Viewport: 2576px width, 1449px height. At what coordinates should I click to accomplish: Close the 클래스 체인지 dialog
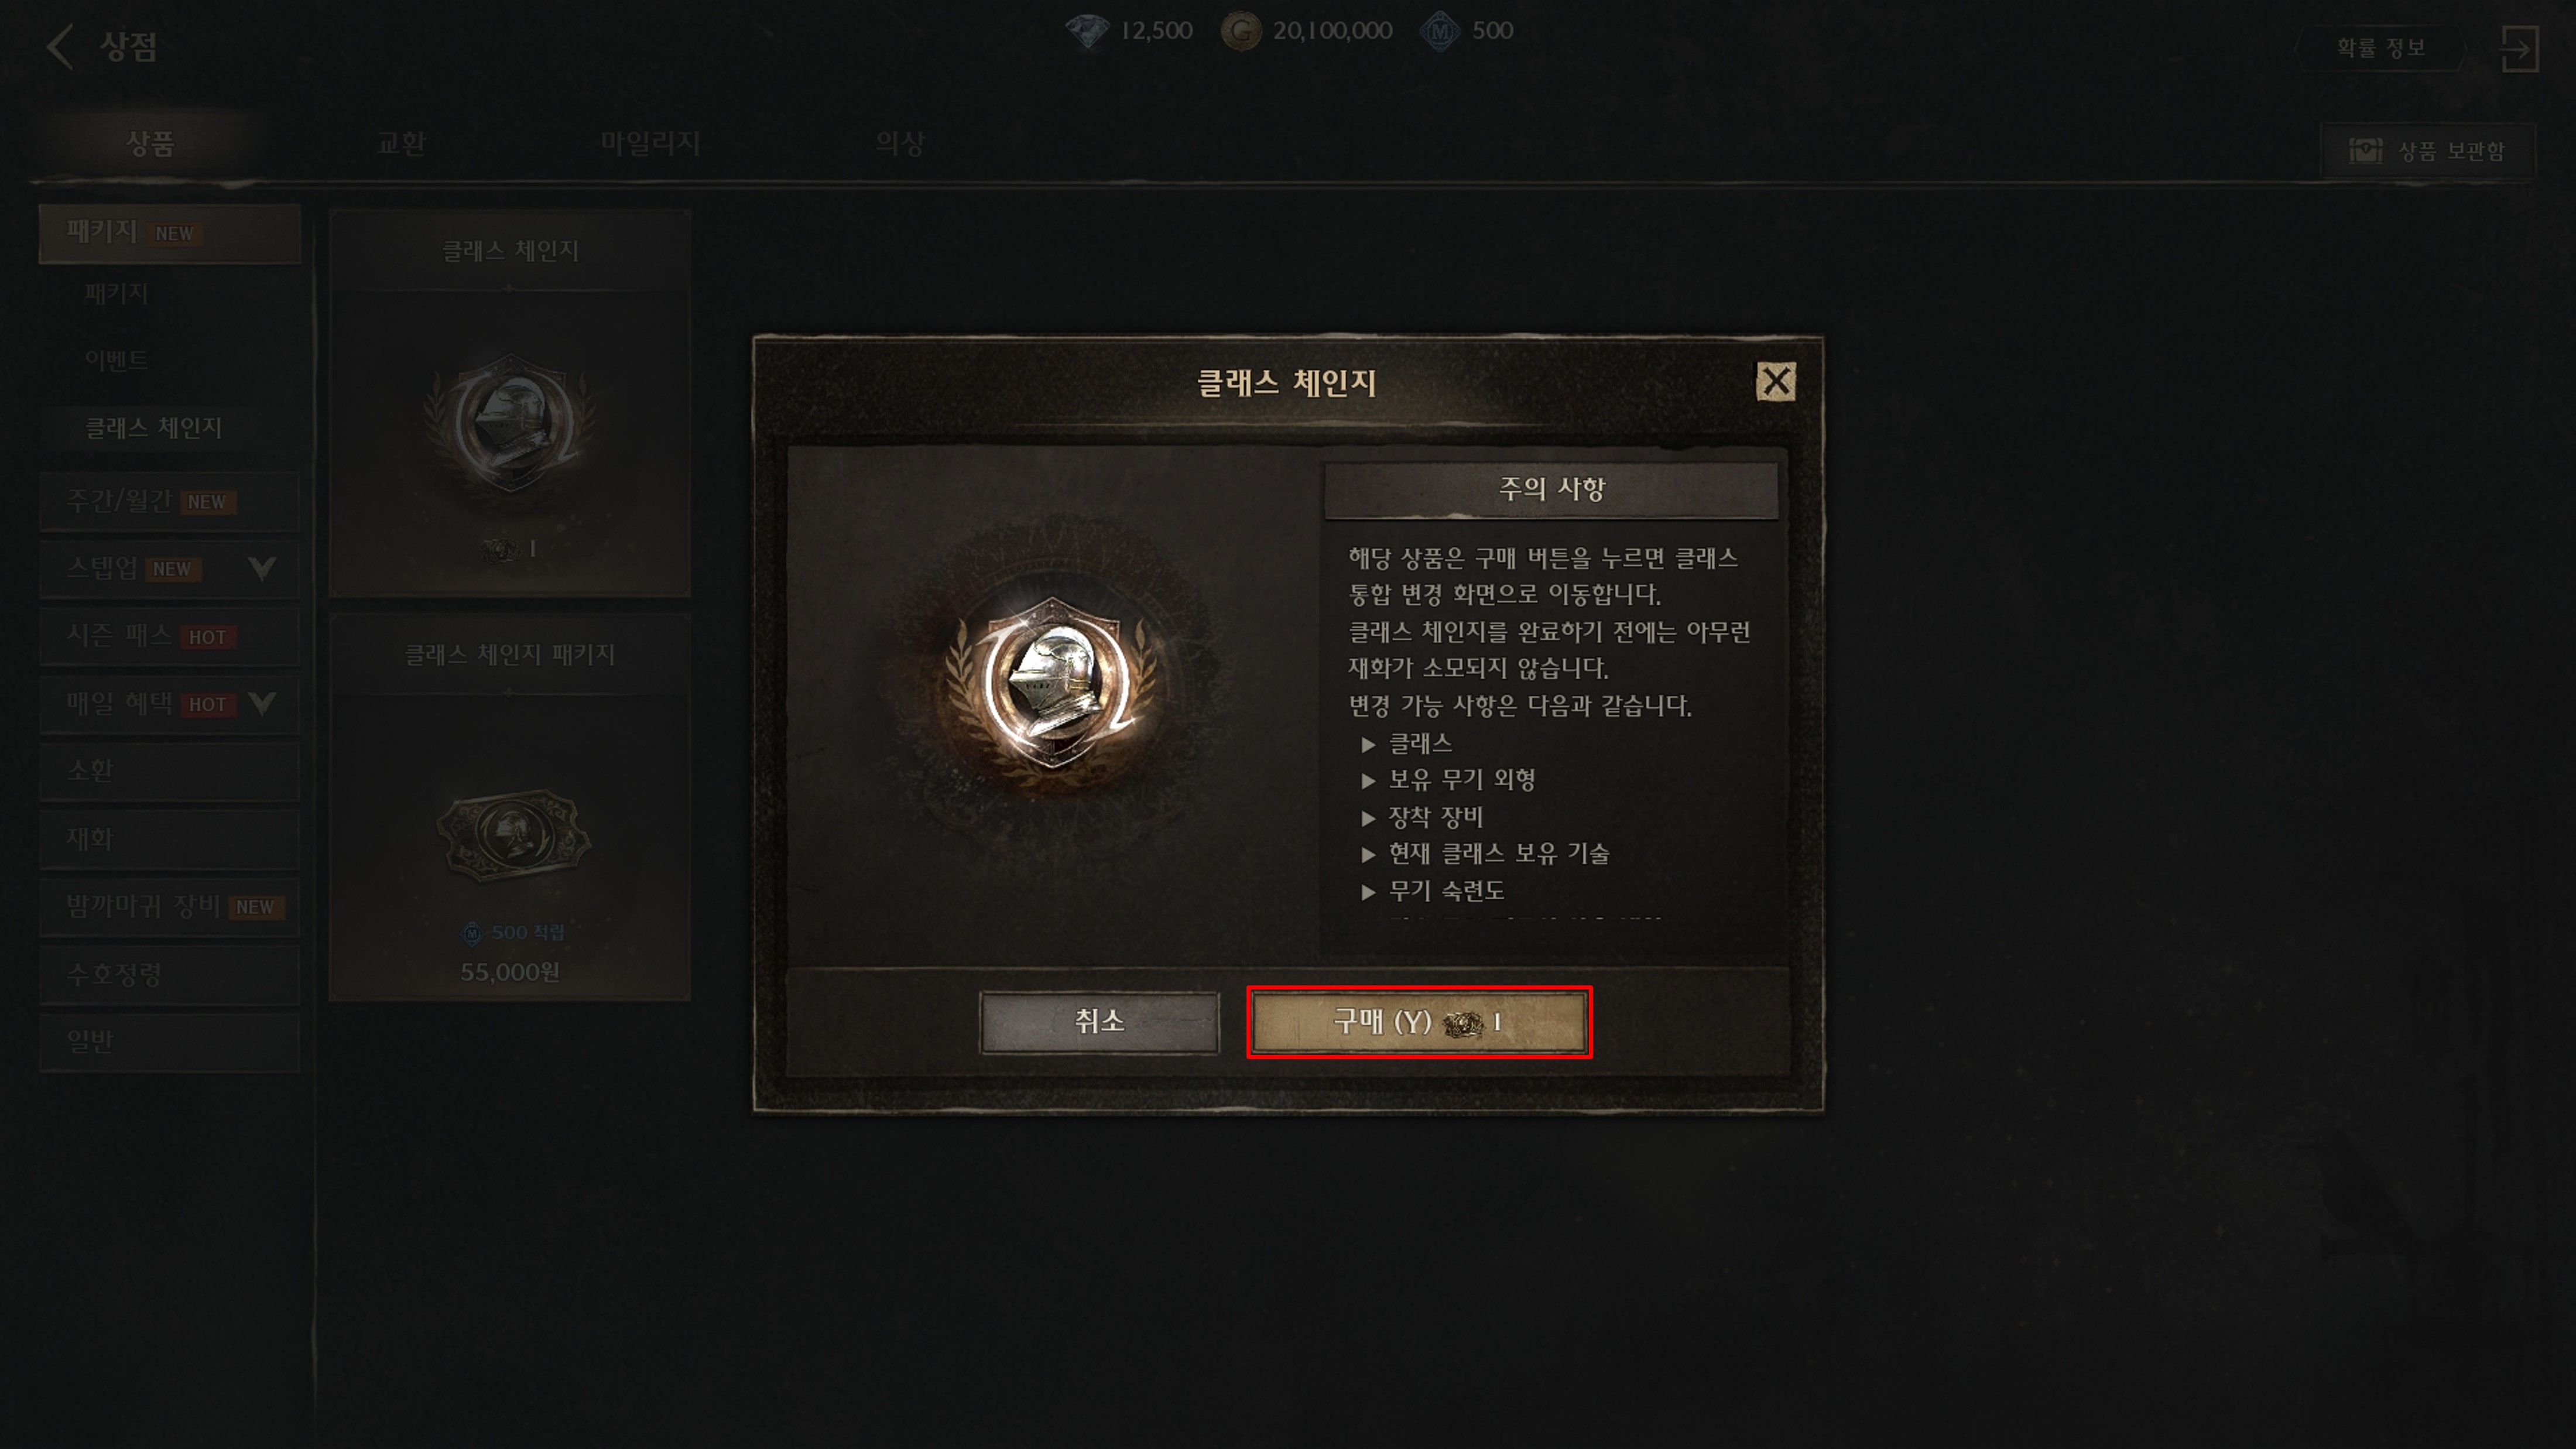[x=1776, y=381]
